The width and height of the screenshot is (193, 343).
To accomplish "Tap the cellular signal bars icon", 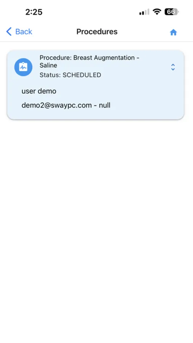I will pyautogui.click(x=144, y=12).
